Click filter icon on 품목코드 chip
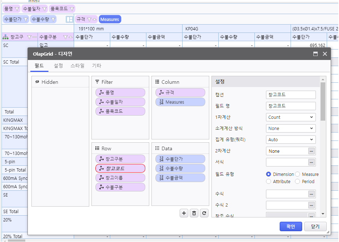 coord(72,9)
